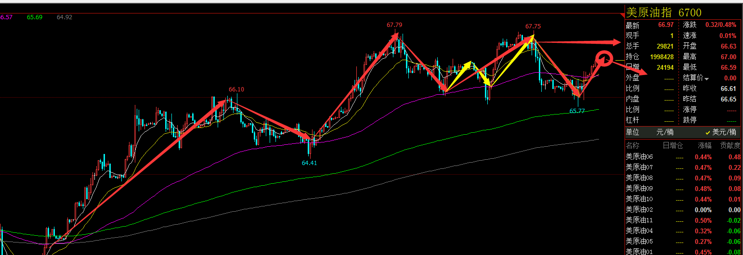Click the 64.41 low price label
743x255 pixels.
tap(310, 163)
